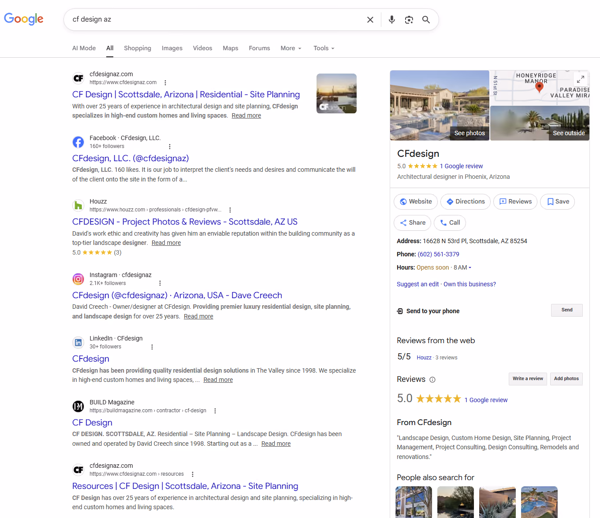Clear the search box with X icon
600x518 pixels.
click(x=370, y=20)
